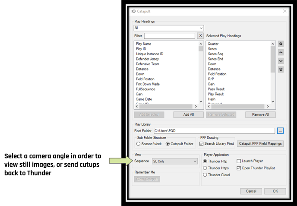The image size is (297, 206).
Task: Select Quarter in Selected Play Headings
Action: click(x=213, y=44)
